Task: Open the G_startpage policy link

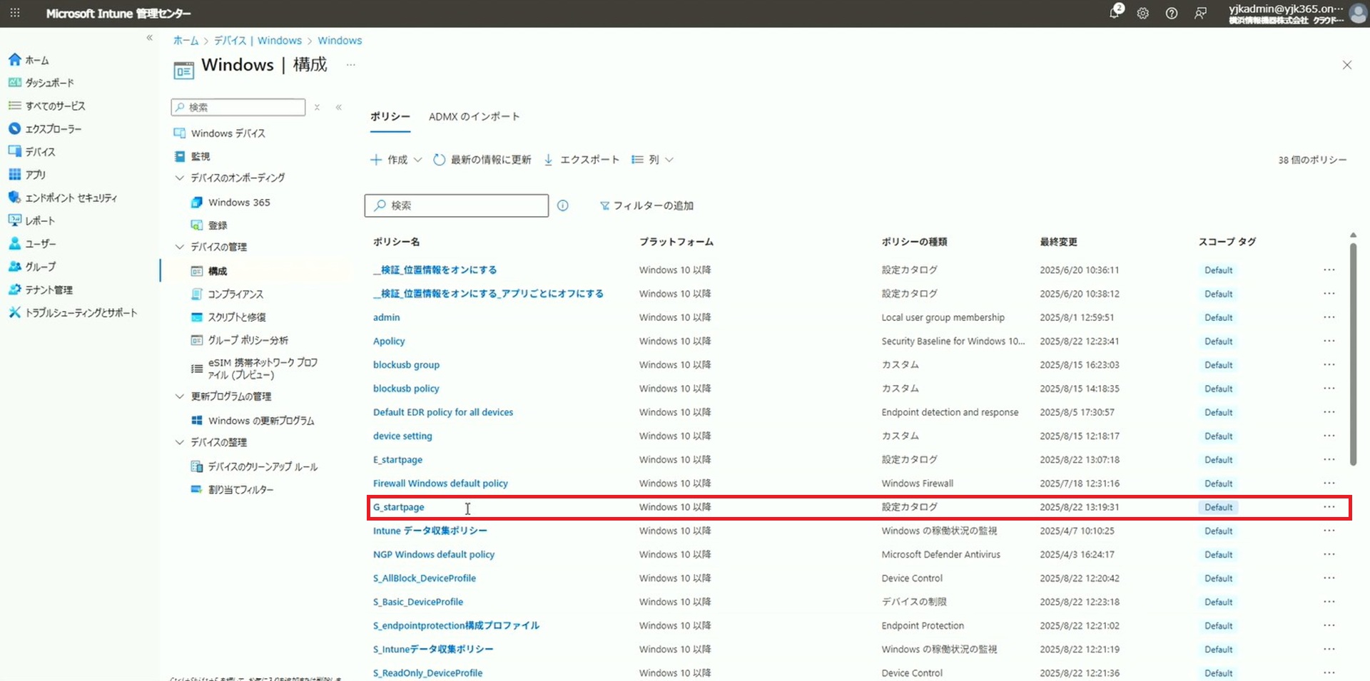Action: (x=399, y=507)
